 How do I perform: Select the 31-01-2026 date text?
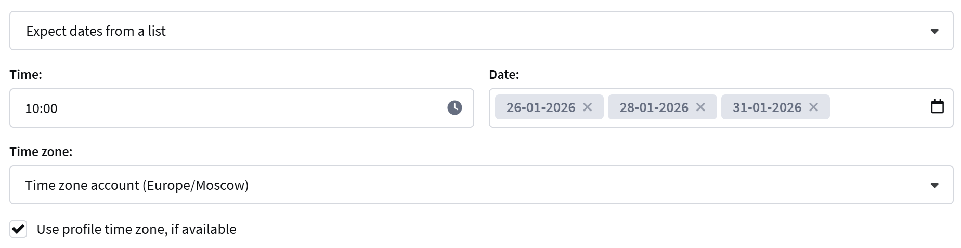click(x=767, y=107)
